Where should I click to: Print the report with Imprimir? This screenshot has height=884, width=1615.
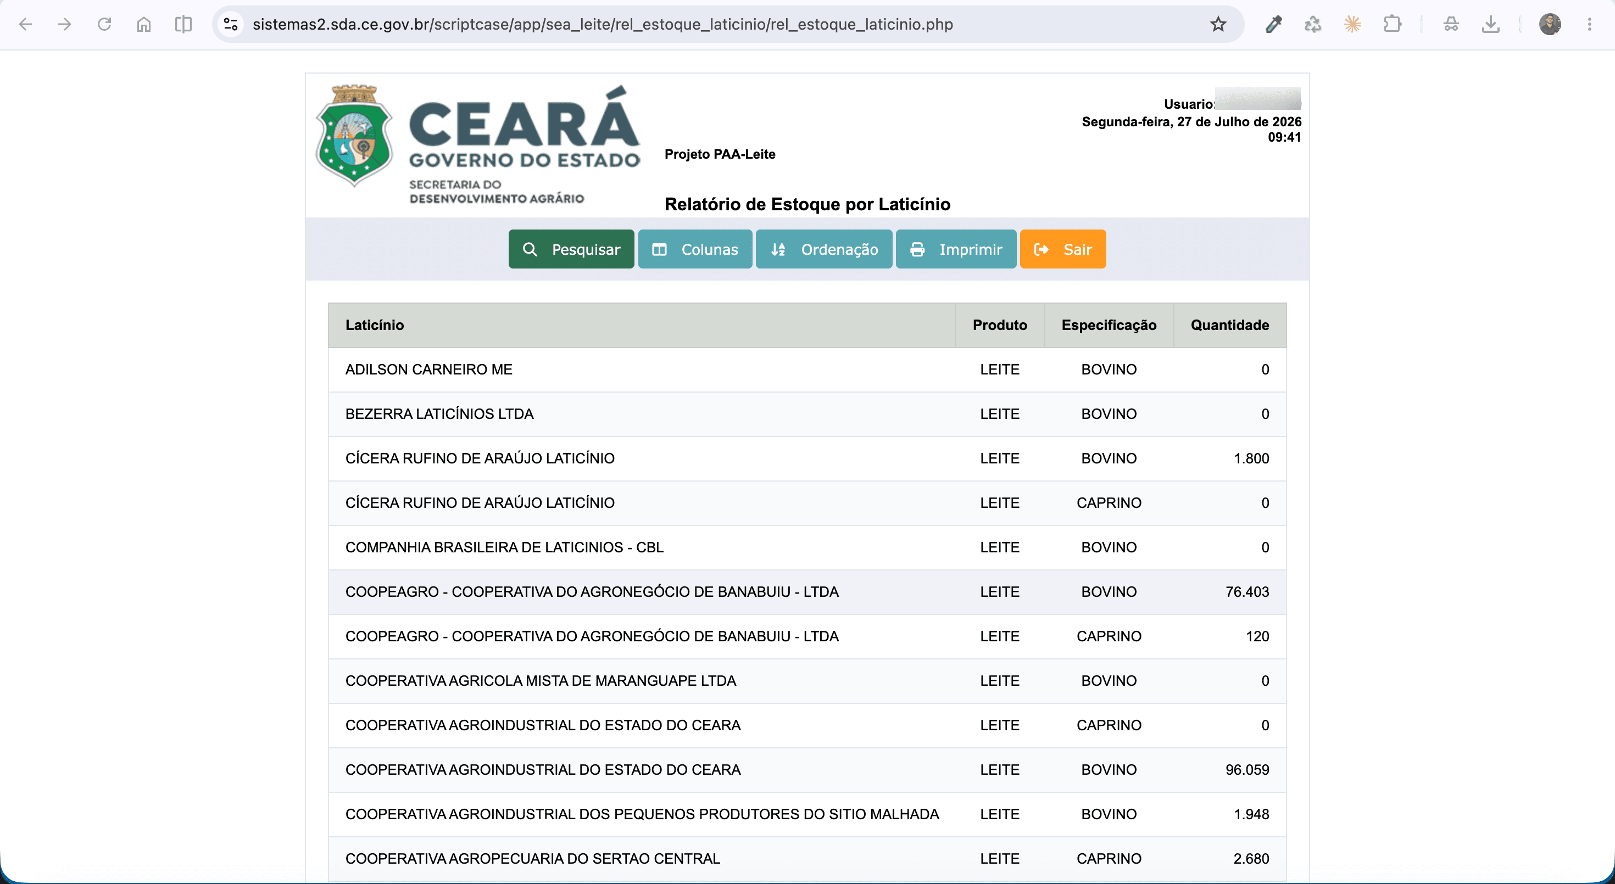click(956, 249)
